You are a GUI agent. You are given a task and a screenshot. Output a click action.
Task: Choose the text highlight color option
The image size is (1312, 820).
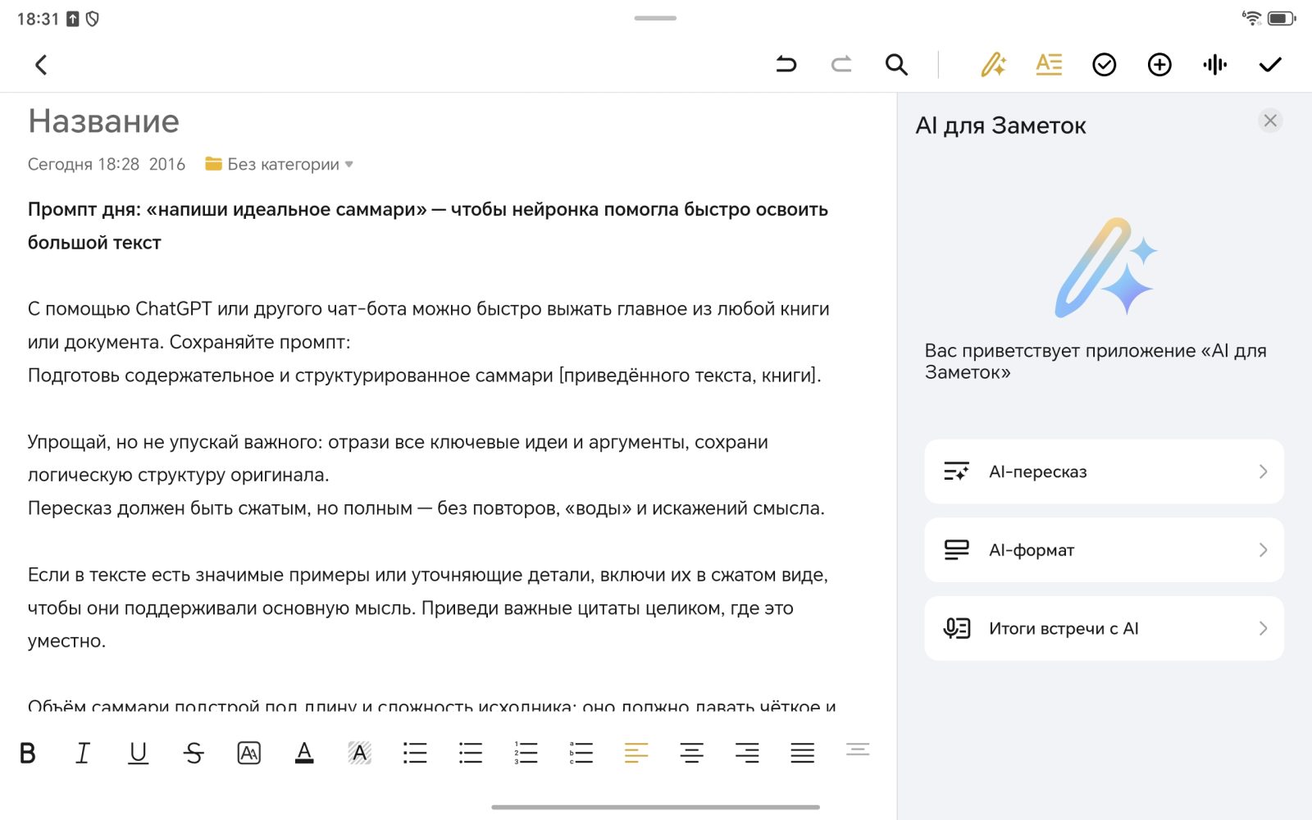pos(360,753)
